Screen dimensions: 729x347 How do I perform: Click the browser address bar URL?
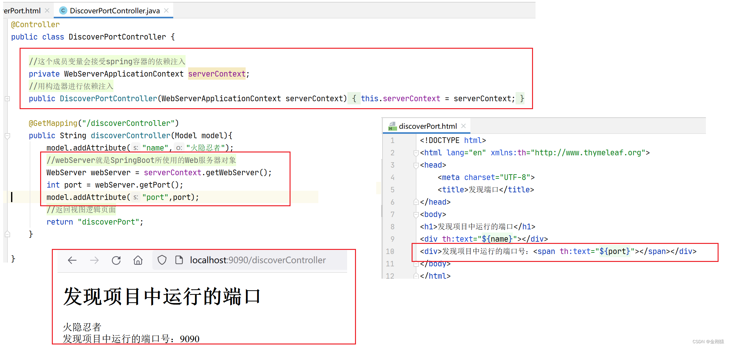pyautogui.click(x=258, y=260)
